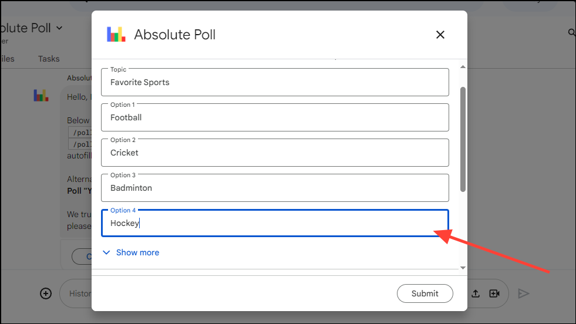Screen dimensions: 576x324
Task: Click the Absolute Poll logo in dialog header
Action: (x=116, y=35)
